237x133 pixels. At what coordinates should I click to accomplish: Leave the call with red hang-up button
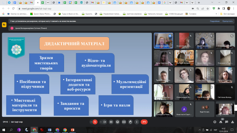144,122
